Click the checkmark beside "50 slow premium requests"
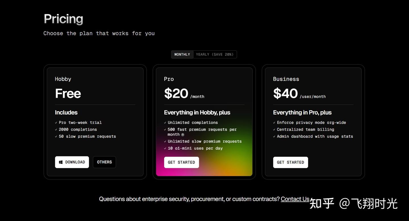 (x=56, y=136)
